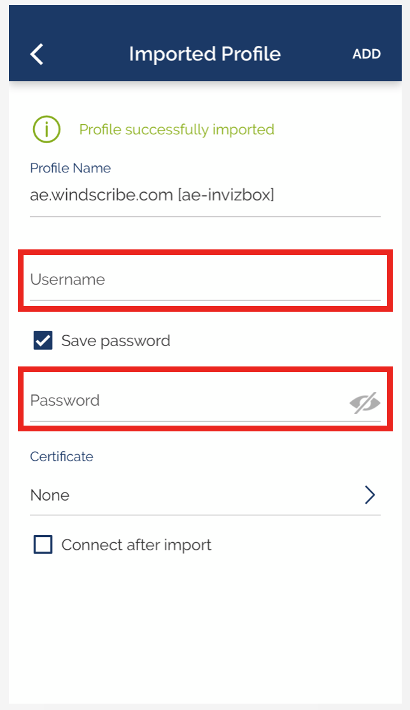This screenshot has width=410, height=710.
Task: Click the Profile Name field label
Action: pos(70,169)
